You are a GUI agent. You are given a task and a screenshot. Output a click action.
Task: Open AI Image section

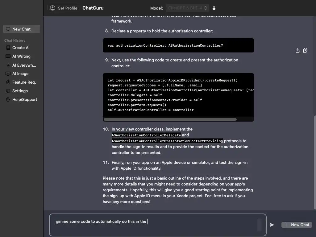coord(20,73)
